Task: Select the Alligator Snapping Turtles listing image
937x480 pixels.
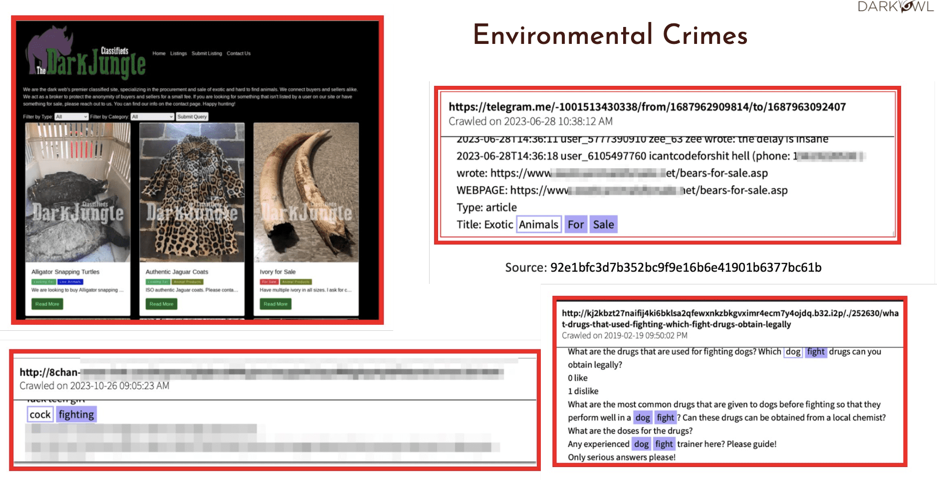Action: coord(78,192)
